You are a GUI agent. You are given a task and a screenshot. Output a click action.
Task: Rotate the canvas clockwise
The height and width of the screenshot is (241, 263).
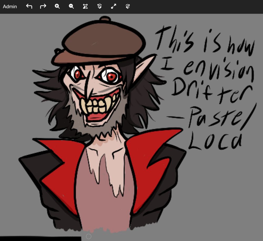(128, 6)
